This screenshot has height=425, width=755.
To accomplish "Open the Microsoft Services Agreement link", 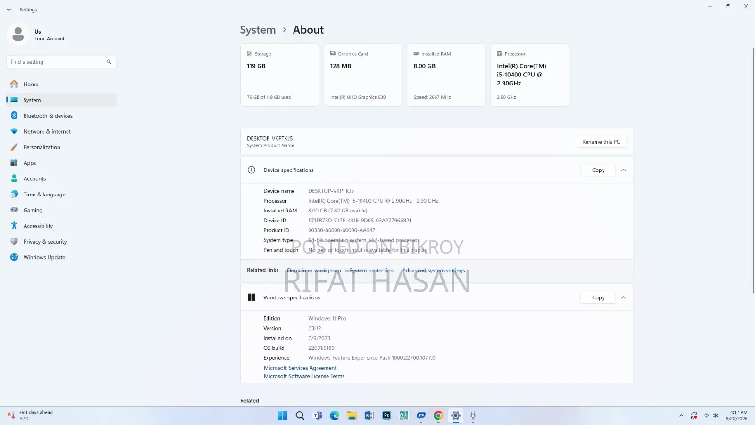I will point(300,368).
